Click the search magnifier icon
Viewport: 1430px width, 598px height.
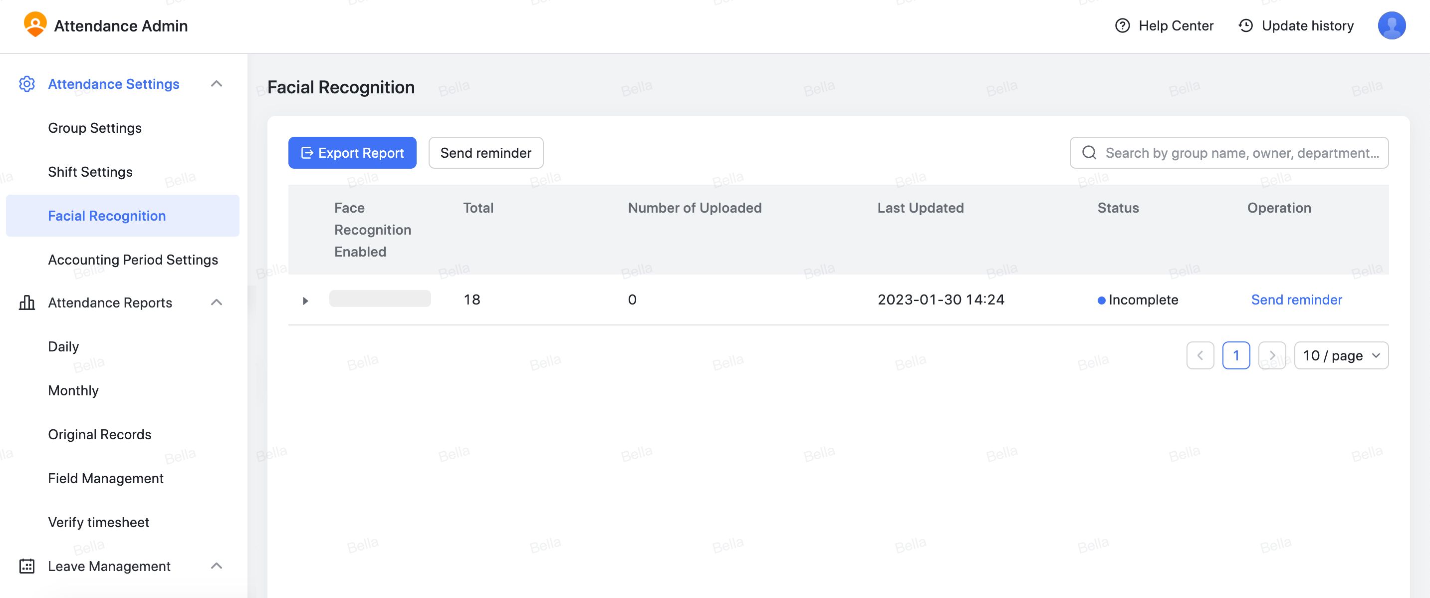point(1089,153)
